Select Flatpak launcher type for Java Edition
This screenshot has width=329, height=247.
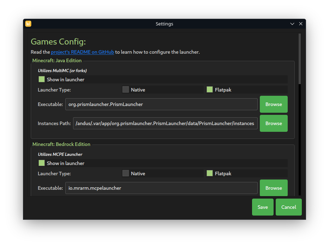pos(209,90)
